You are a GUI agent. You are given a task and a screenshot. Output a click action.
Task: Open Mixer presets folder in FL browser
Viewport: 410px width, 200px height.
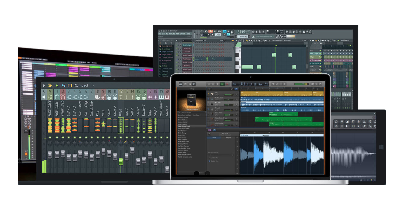(166, 60)
